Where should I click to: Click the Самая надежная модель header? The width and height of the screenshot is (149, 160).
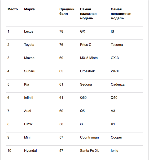click(88, 14)
